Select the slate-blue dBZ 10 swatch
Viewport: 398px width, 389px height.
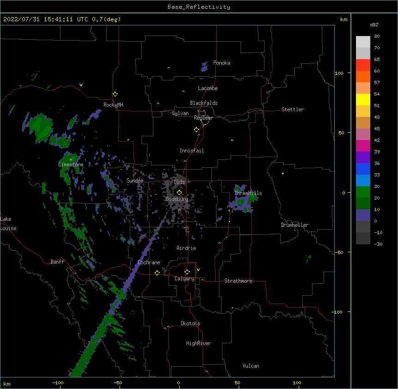[x=363, y=215]
